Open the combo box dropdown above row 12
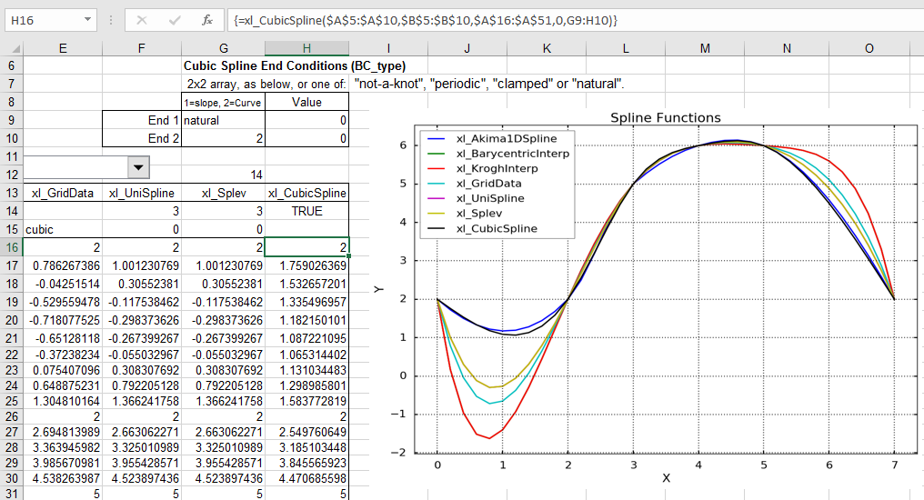Screen dimensions: 924x500 tap(138, 165)
